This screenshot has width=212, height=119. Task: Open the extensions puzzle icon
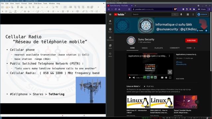point(194,9)
